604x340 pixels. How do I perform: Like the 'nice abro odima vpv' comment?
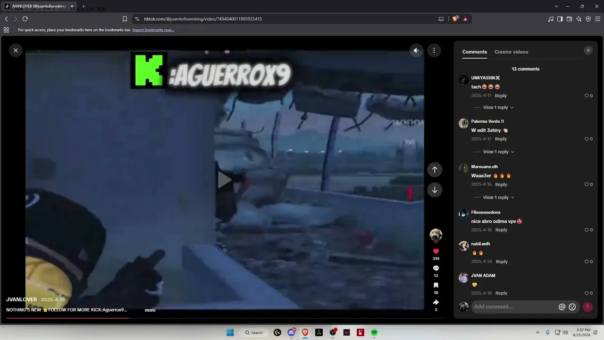coord(587,230)
